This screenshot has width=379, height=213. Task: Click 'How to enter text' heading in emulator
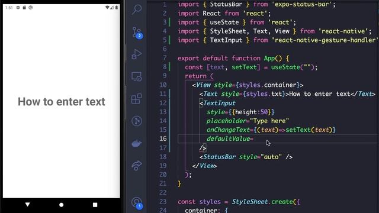[x=62, y=102]
